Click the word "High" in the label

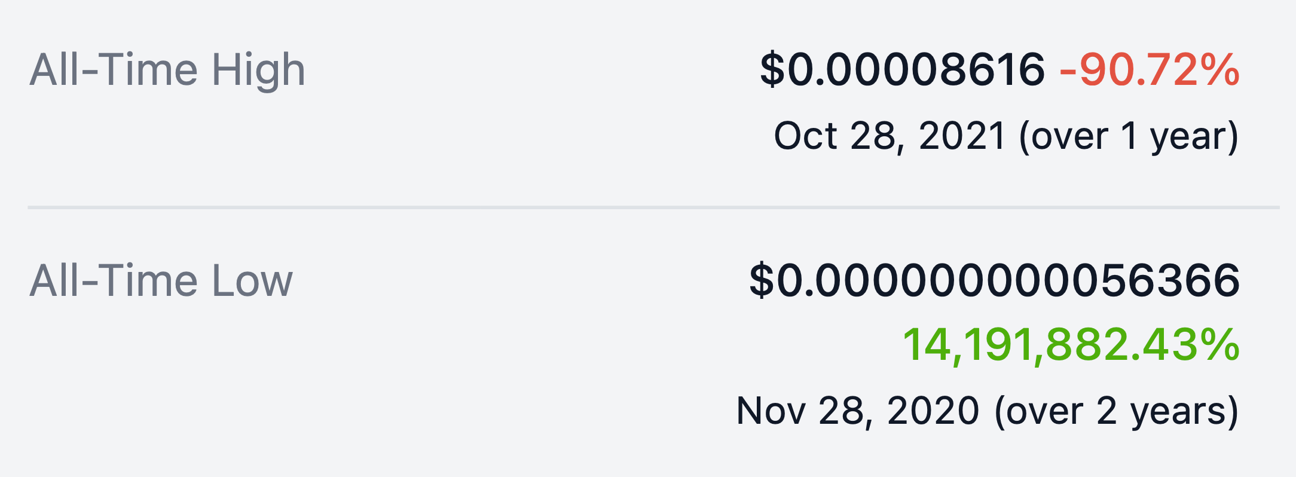tap(258, 70)
